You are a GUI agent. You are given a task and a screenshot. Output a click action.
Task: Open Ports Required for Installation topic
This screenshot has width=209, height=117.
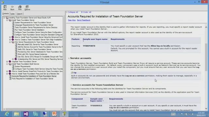tap(33, 79)
